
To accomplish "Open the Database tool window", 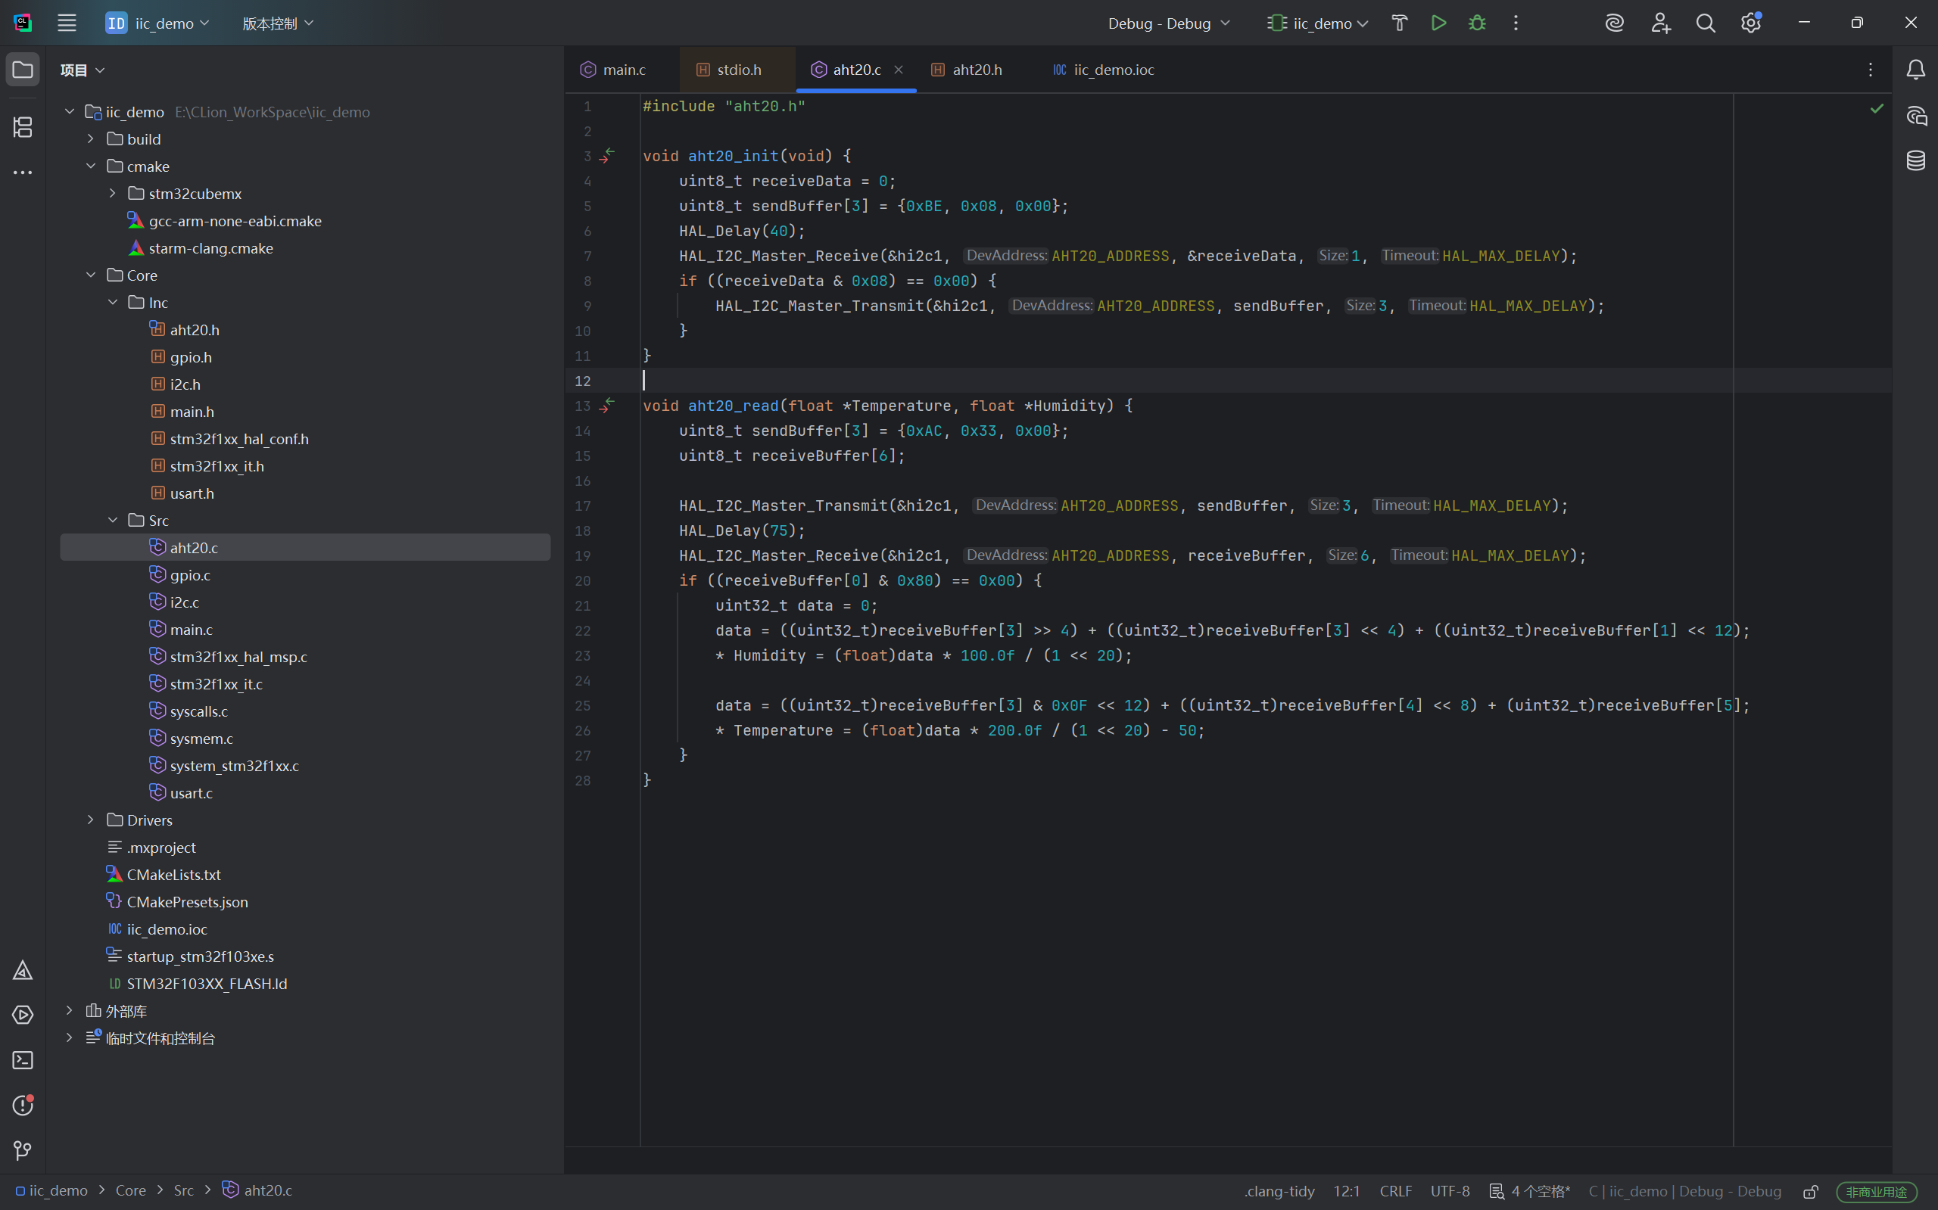I will (1915, 160).
